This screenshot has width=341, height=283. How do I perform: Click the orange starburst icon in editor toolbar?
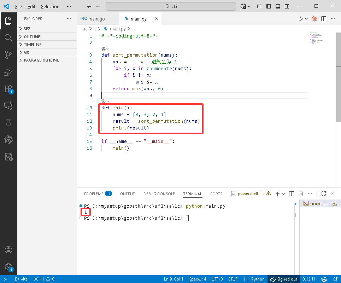click(x=314, y=19)
